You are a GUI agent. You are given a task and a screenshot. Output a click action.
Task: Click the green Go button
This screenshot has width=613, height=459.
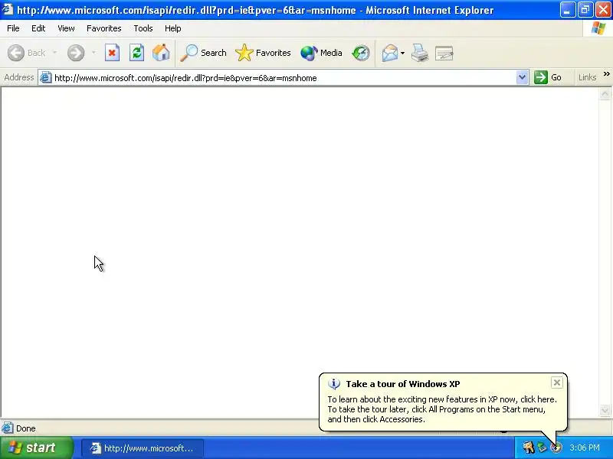[x=548, y=77]
